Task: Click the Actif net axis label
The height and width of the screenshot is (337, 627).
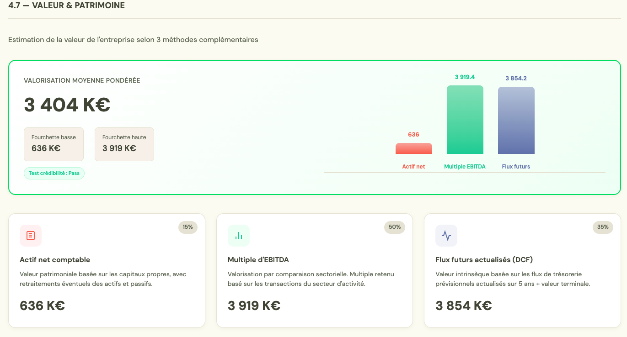Action: coord(413,167)
